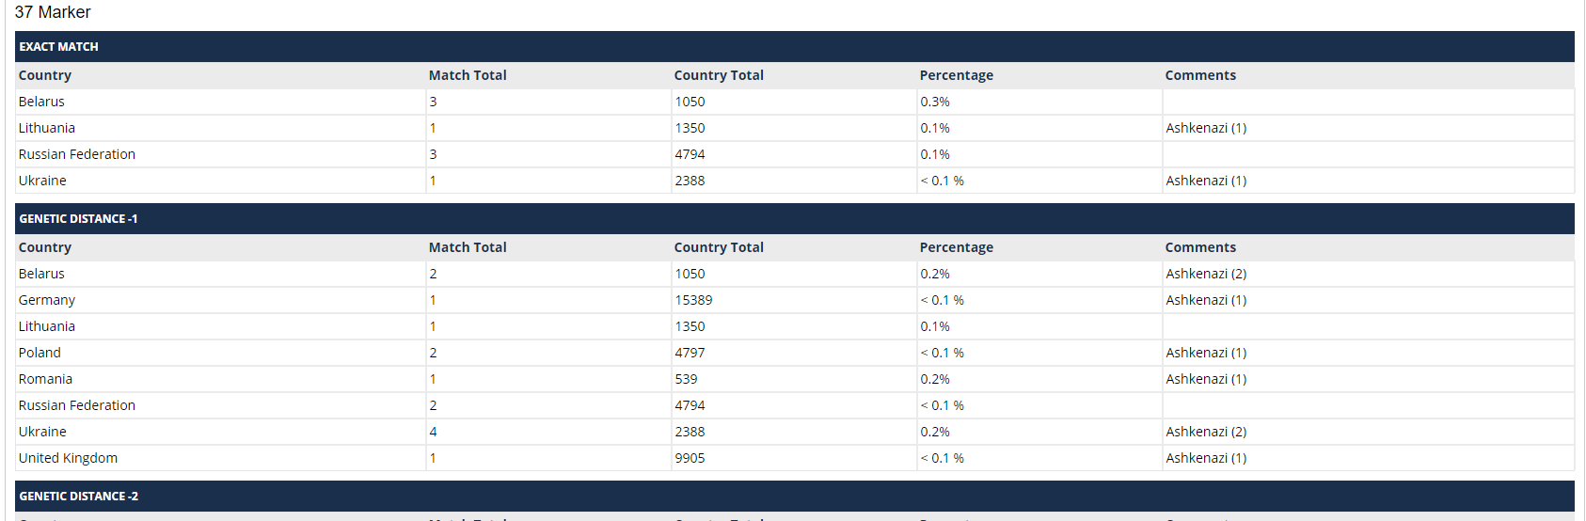Click Country column header in Exact Match table

click(45, 75)
